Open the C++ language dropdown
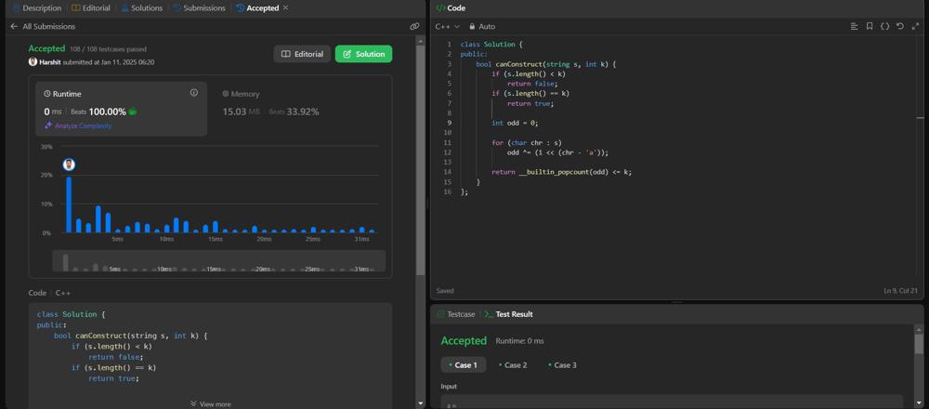The image size is (929, 409). [x=447, y=26]
